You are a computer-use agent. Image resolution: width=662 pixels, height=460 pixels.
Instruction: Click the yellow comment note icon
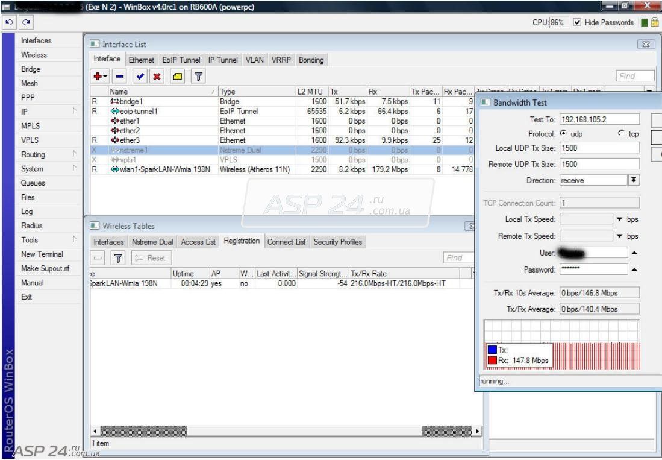pos(178,77)
